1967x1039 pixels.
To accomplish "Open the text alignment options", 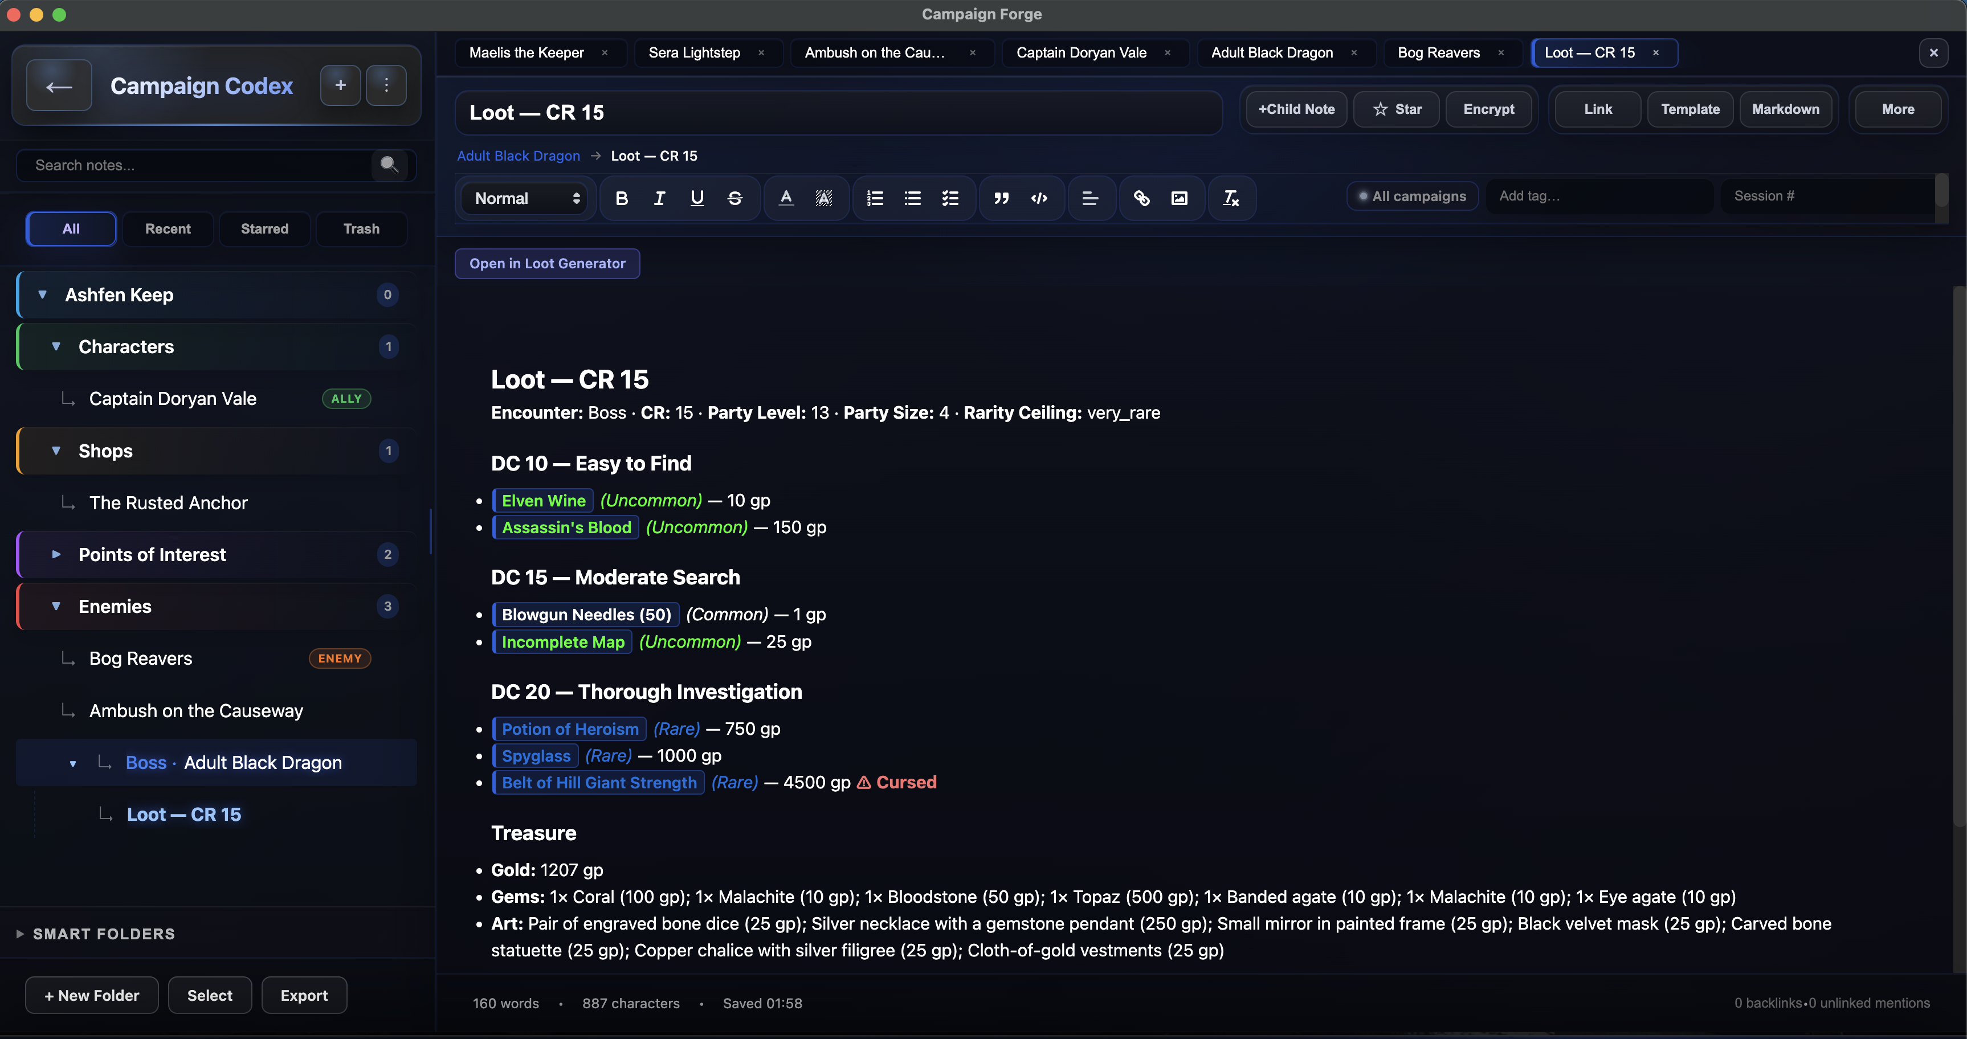I will (1091, 198).
